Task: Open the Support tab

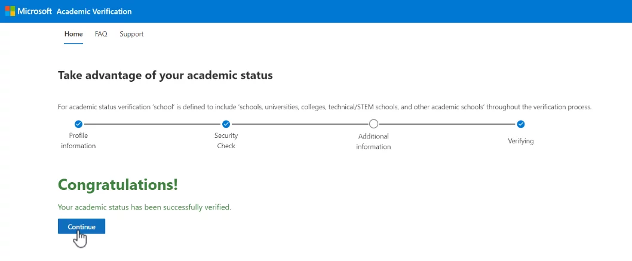Action: click(131, 34)
